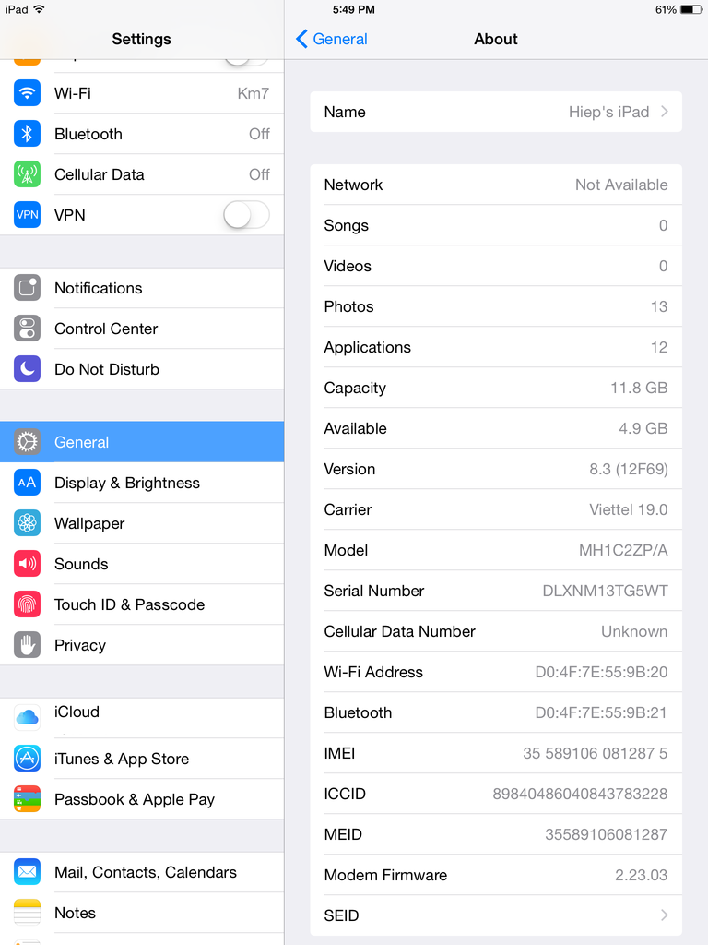
Task: Open Do Not Disturb moon icon
Action: tap(27, 369)
